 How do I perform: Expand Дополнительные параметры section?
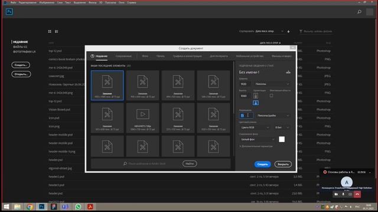tap(256, 146)
